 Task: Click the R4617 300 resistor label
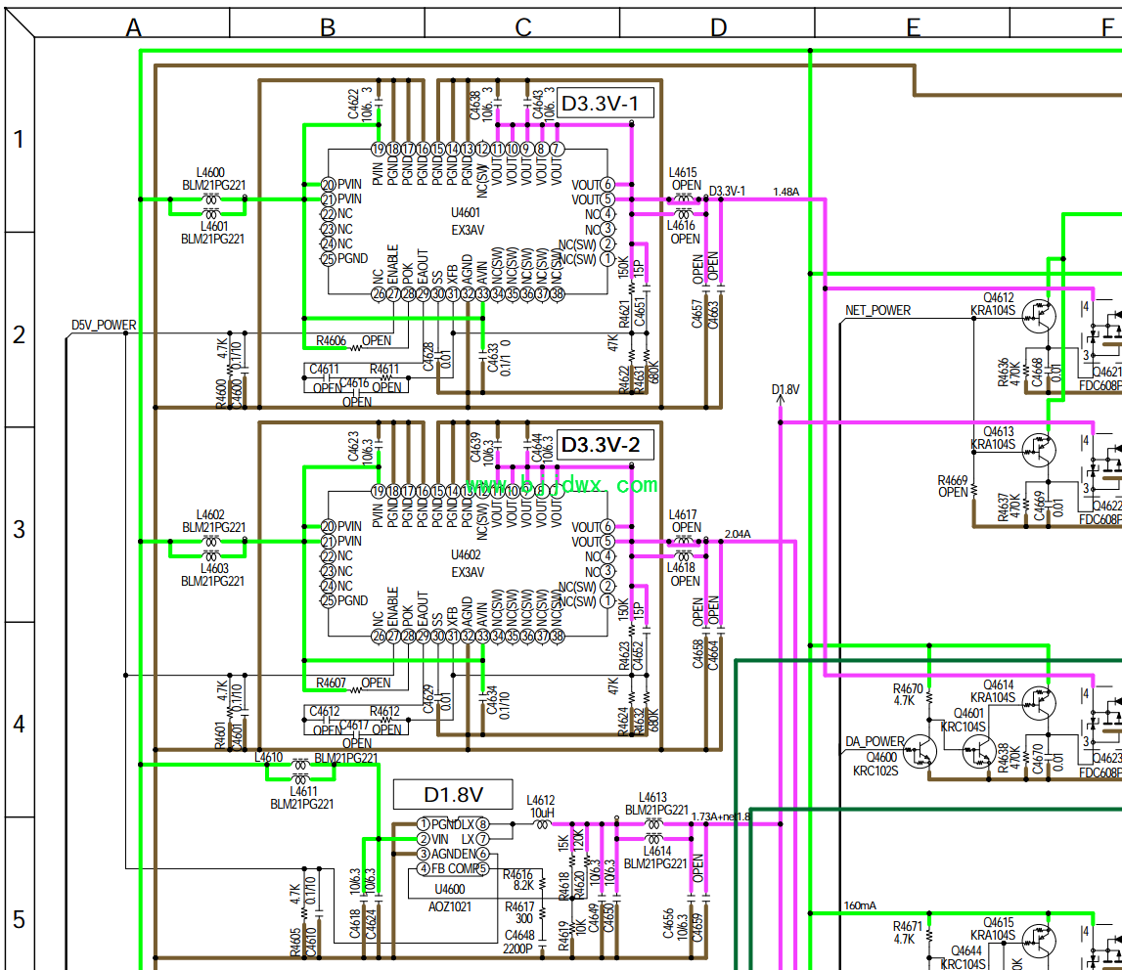pyautogui.click(x=519, y=912)
